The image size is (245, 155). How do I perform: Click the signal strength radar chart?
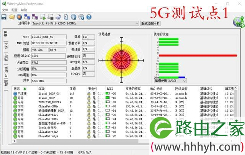(122, 60)
